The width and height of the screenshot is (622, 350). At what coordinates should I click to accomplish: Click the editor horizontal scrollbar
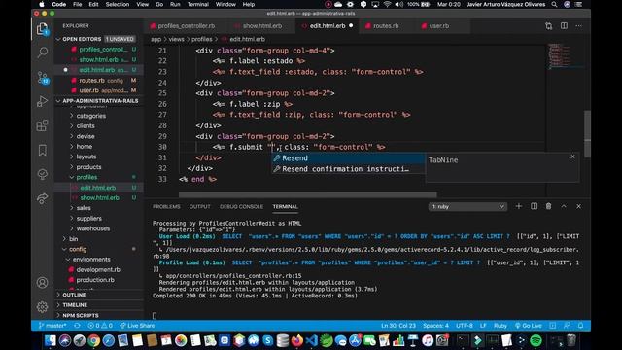tap(308, 194)
